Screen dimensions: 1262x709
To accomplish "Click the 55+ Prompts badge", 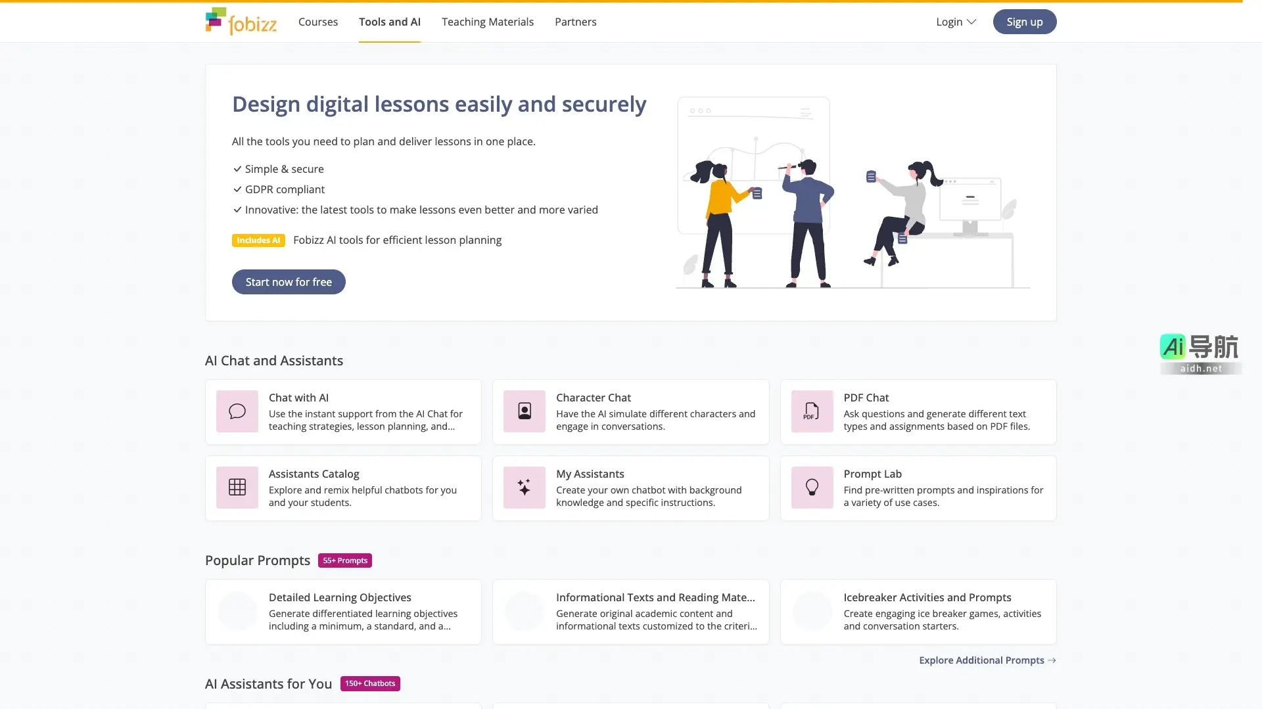I will pyautogui.click(x=344, y=560).
